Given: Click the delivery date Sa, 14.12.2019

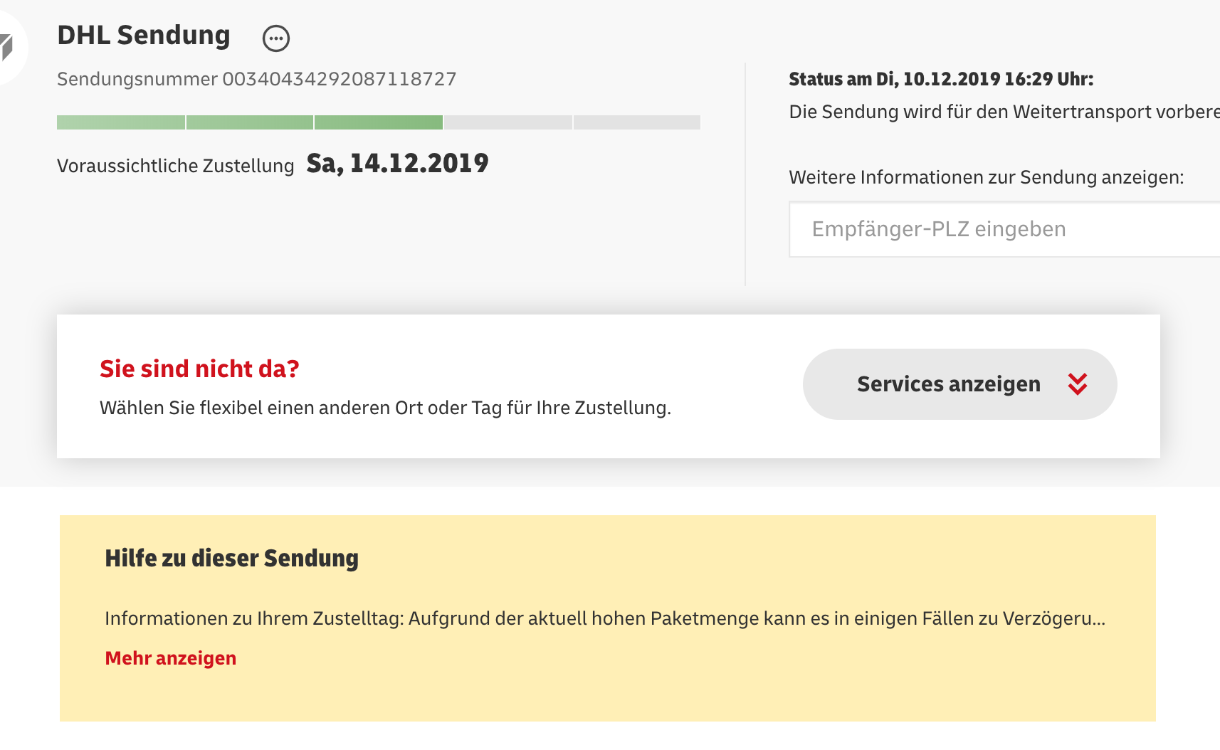Looking at the screenshot, I should 397,164.
